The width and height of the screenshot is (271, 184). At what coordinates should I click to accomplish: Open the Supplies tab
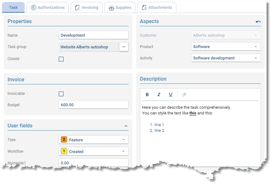120,7
